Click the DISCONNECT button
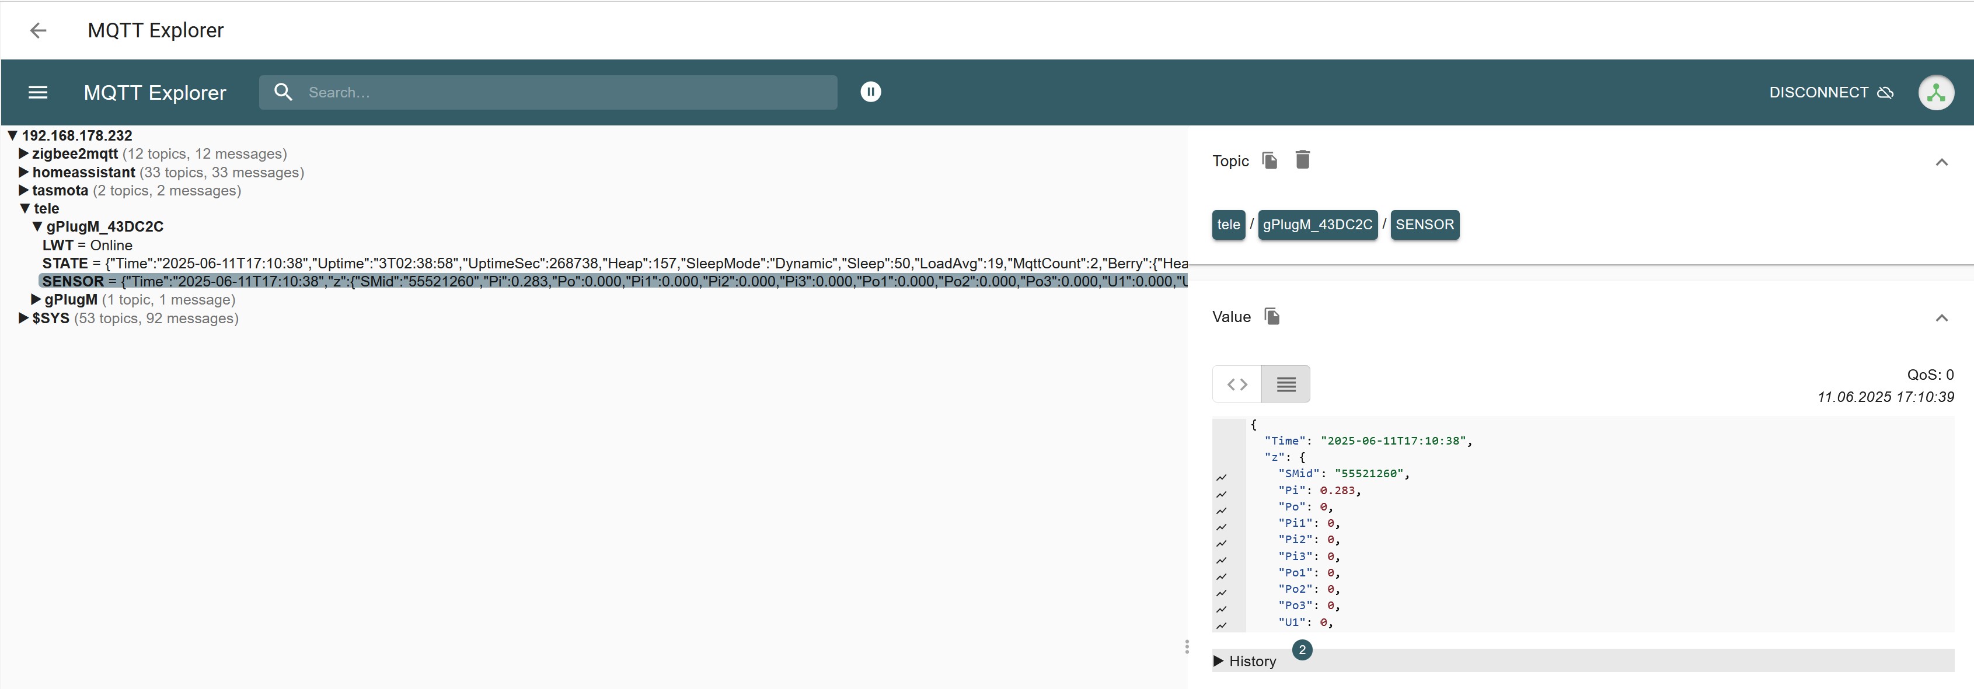This screenshot has height=689, width=1974. tap(1830, 93)
